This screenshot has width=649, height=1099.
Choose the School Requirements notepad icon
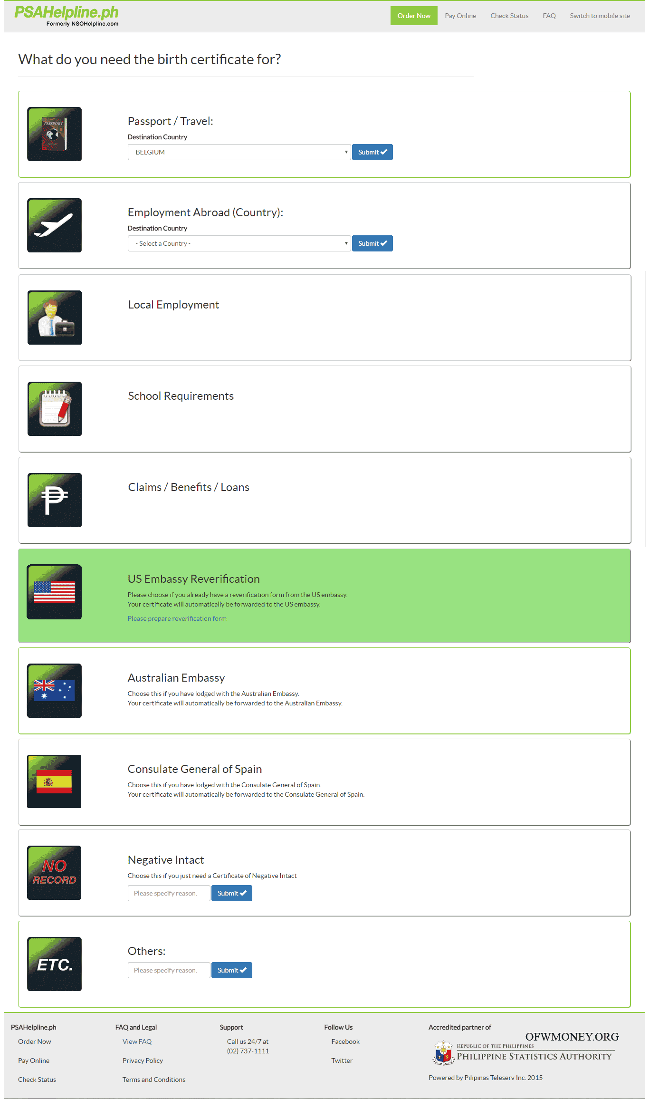pos(55,409)
